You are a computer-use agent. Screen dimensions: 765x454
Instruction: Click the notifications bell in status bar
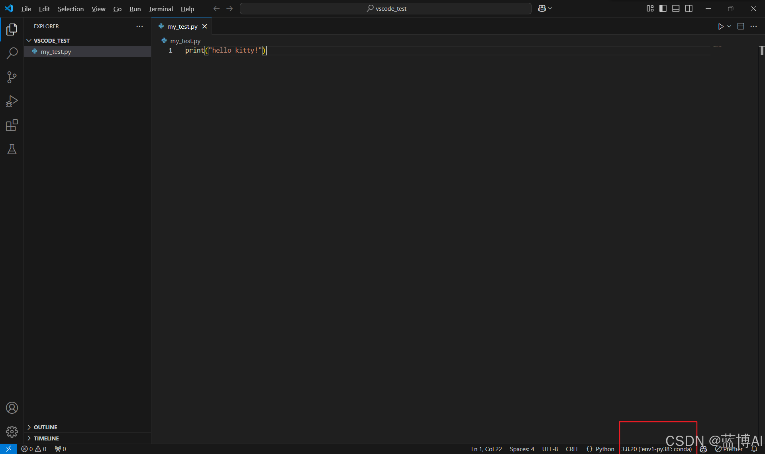click(754, 449)
